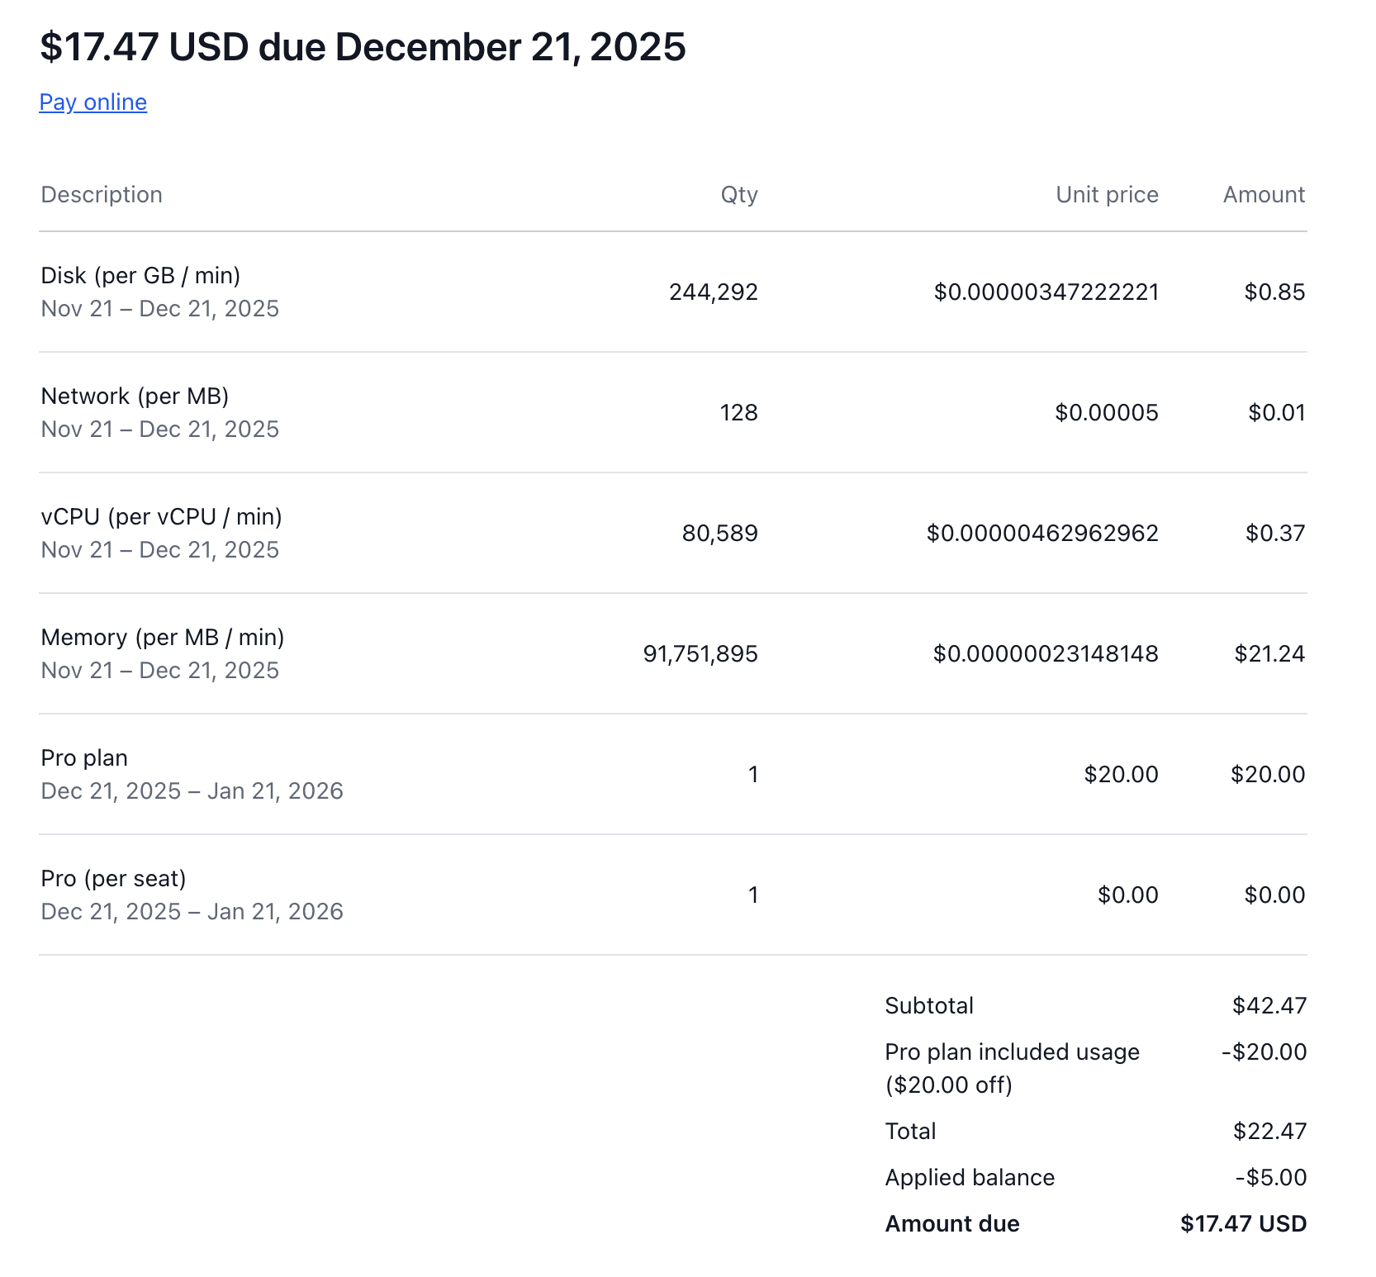This screenshot has width=1376, height=1277.
Task: Select the Total value $22.47
Action: click(1269, 1132)
